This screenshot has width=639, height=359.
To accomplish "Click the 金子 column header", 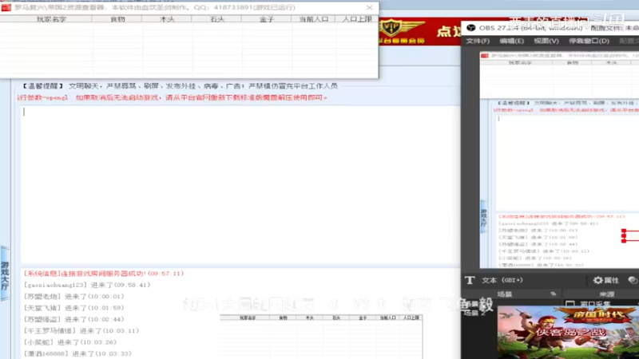I will 267,18.
